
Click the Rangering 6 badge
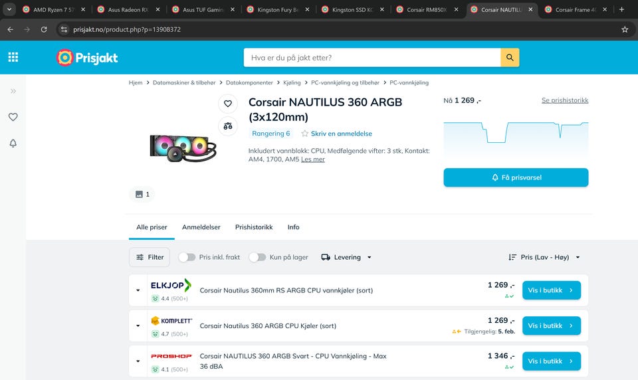271,134
